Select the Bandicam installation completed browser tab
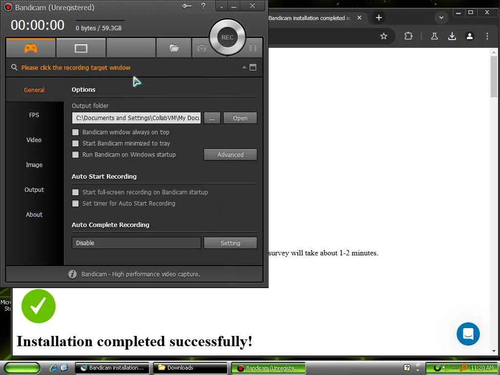The image size is (500, 375). click(309, 18)
